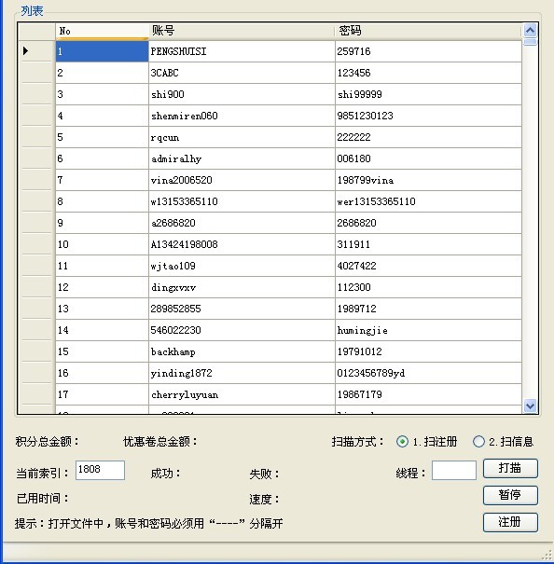Select account cell wjtao109
This screenshot has width=554, height=564.
(242, 266)
